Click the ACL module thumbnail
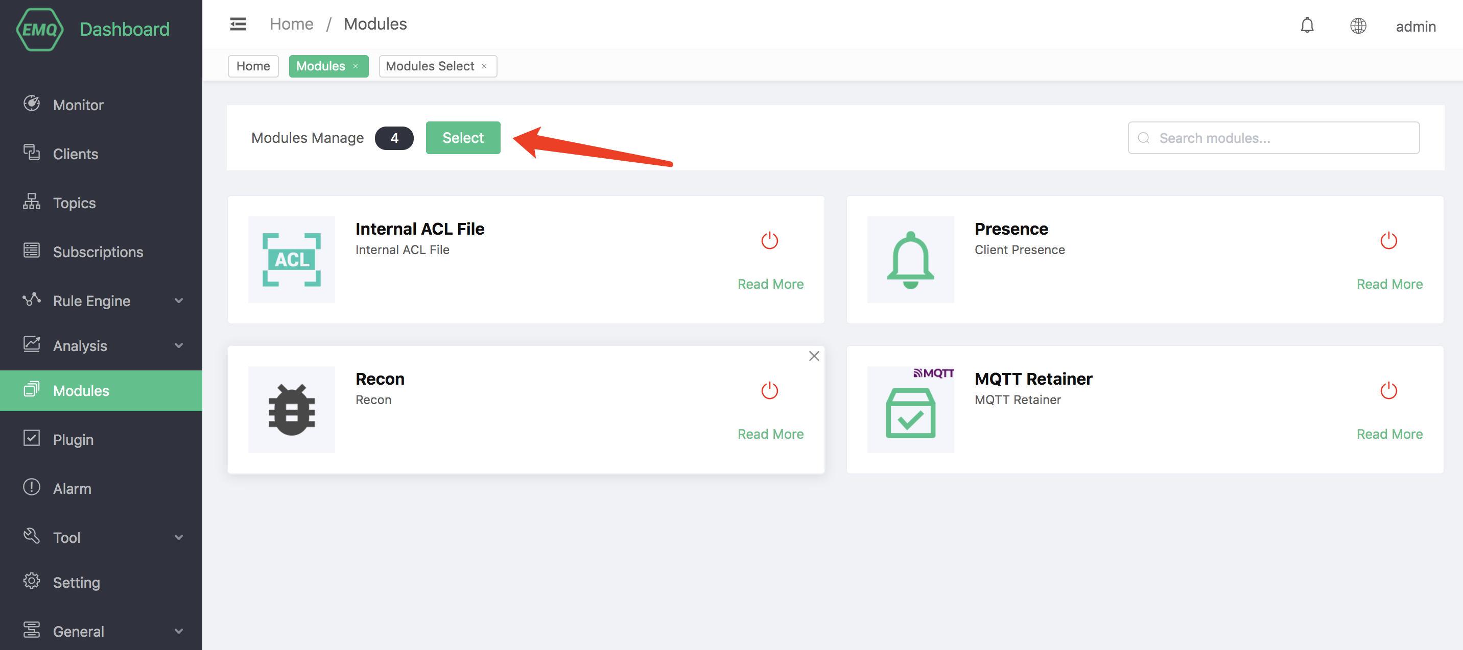 tap(291, 259)
